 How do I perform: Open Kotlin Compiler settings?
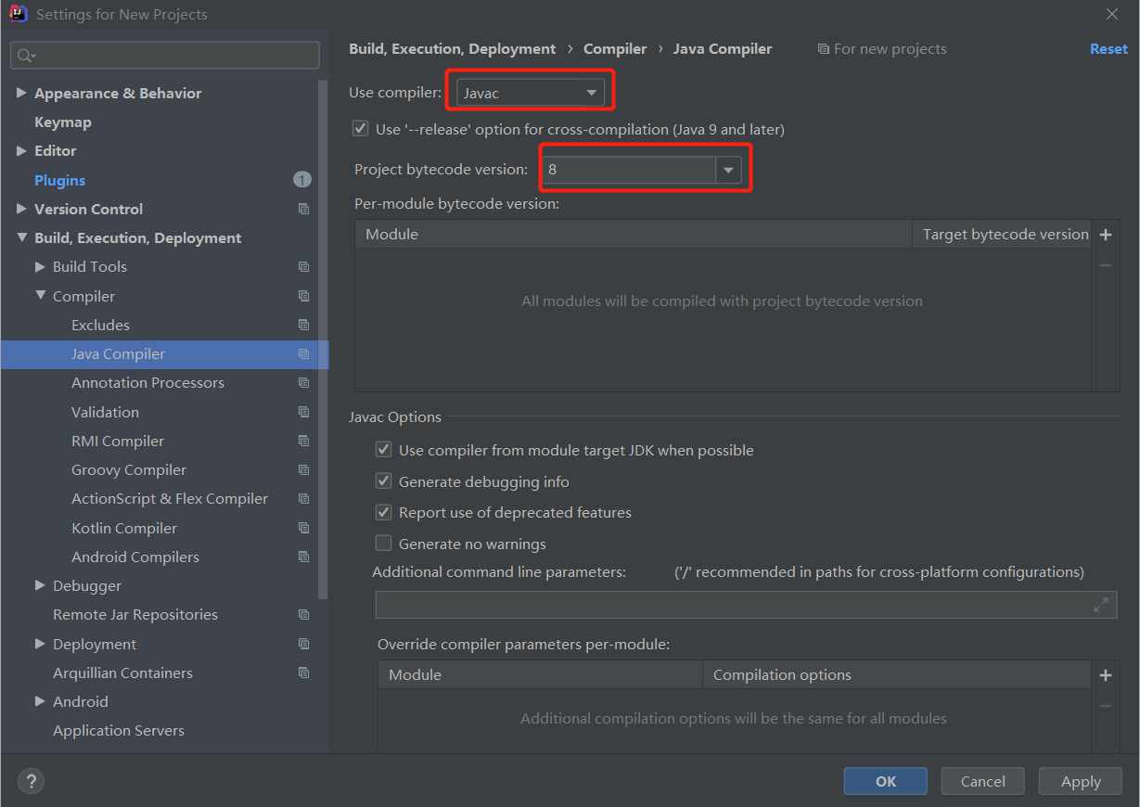[124, 529]
